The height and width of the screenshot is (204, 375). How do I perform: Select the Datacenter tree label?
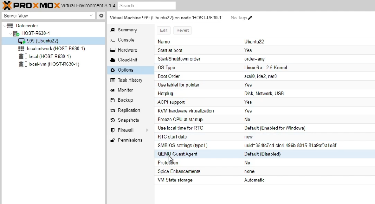tap(27, 26)
